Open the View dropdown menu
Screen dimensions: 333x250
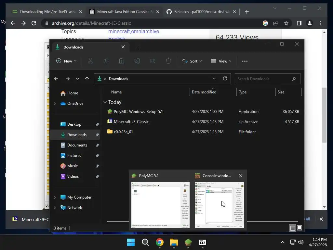pos(221,61)
